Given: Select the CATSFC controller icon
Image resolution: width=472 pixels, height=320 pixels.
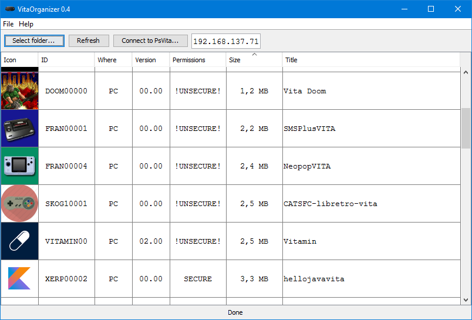Looking at the screenshot, I should point(19,204).
